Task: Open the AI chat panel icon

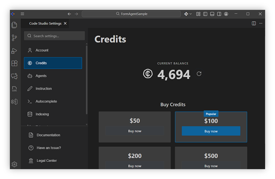Action: tap(14, 76)
